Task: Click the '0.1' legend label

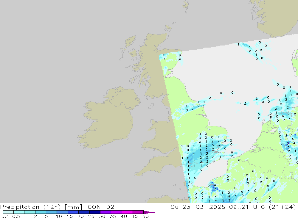Action: (x=5, y=216)
